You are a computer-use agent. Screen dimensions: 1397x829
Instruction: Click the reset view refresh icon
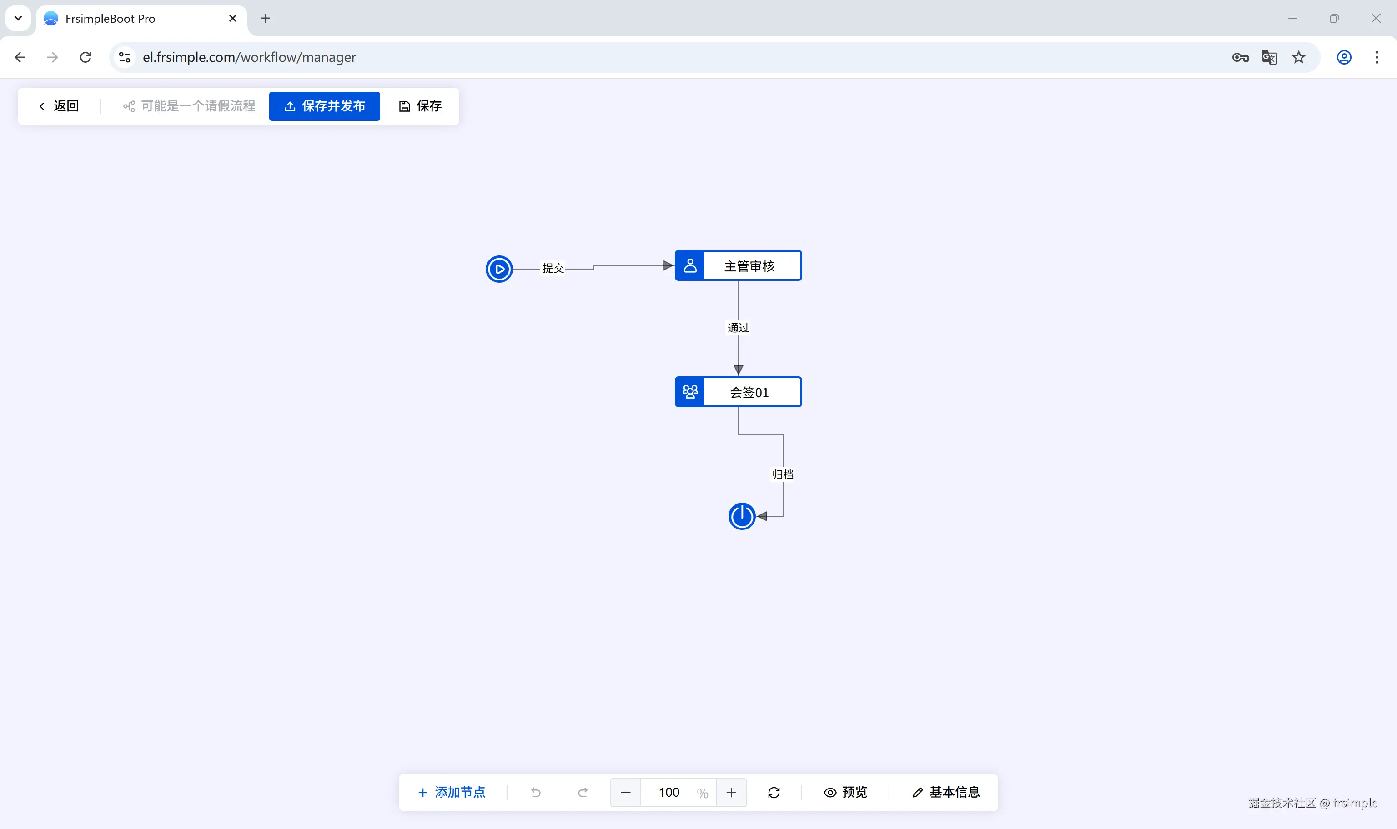774,792
